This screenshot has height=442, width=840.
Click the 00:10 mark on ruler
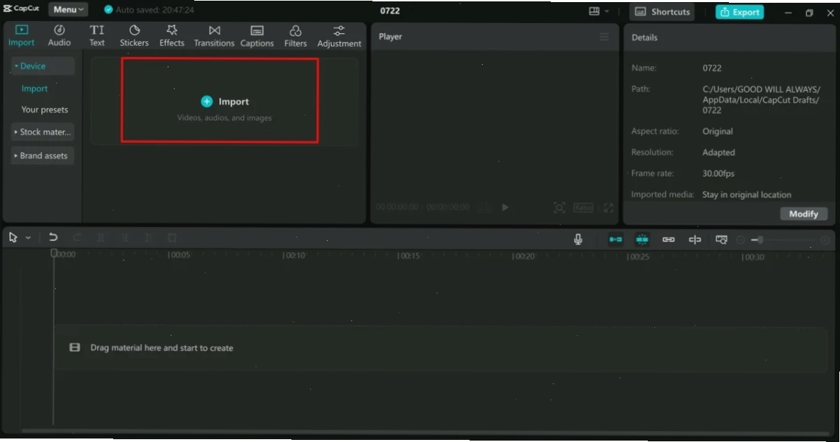[295, 256]
